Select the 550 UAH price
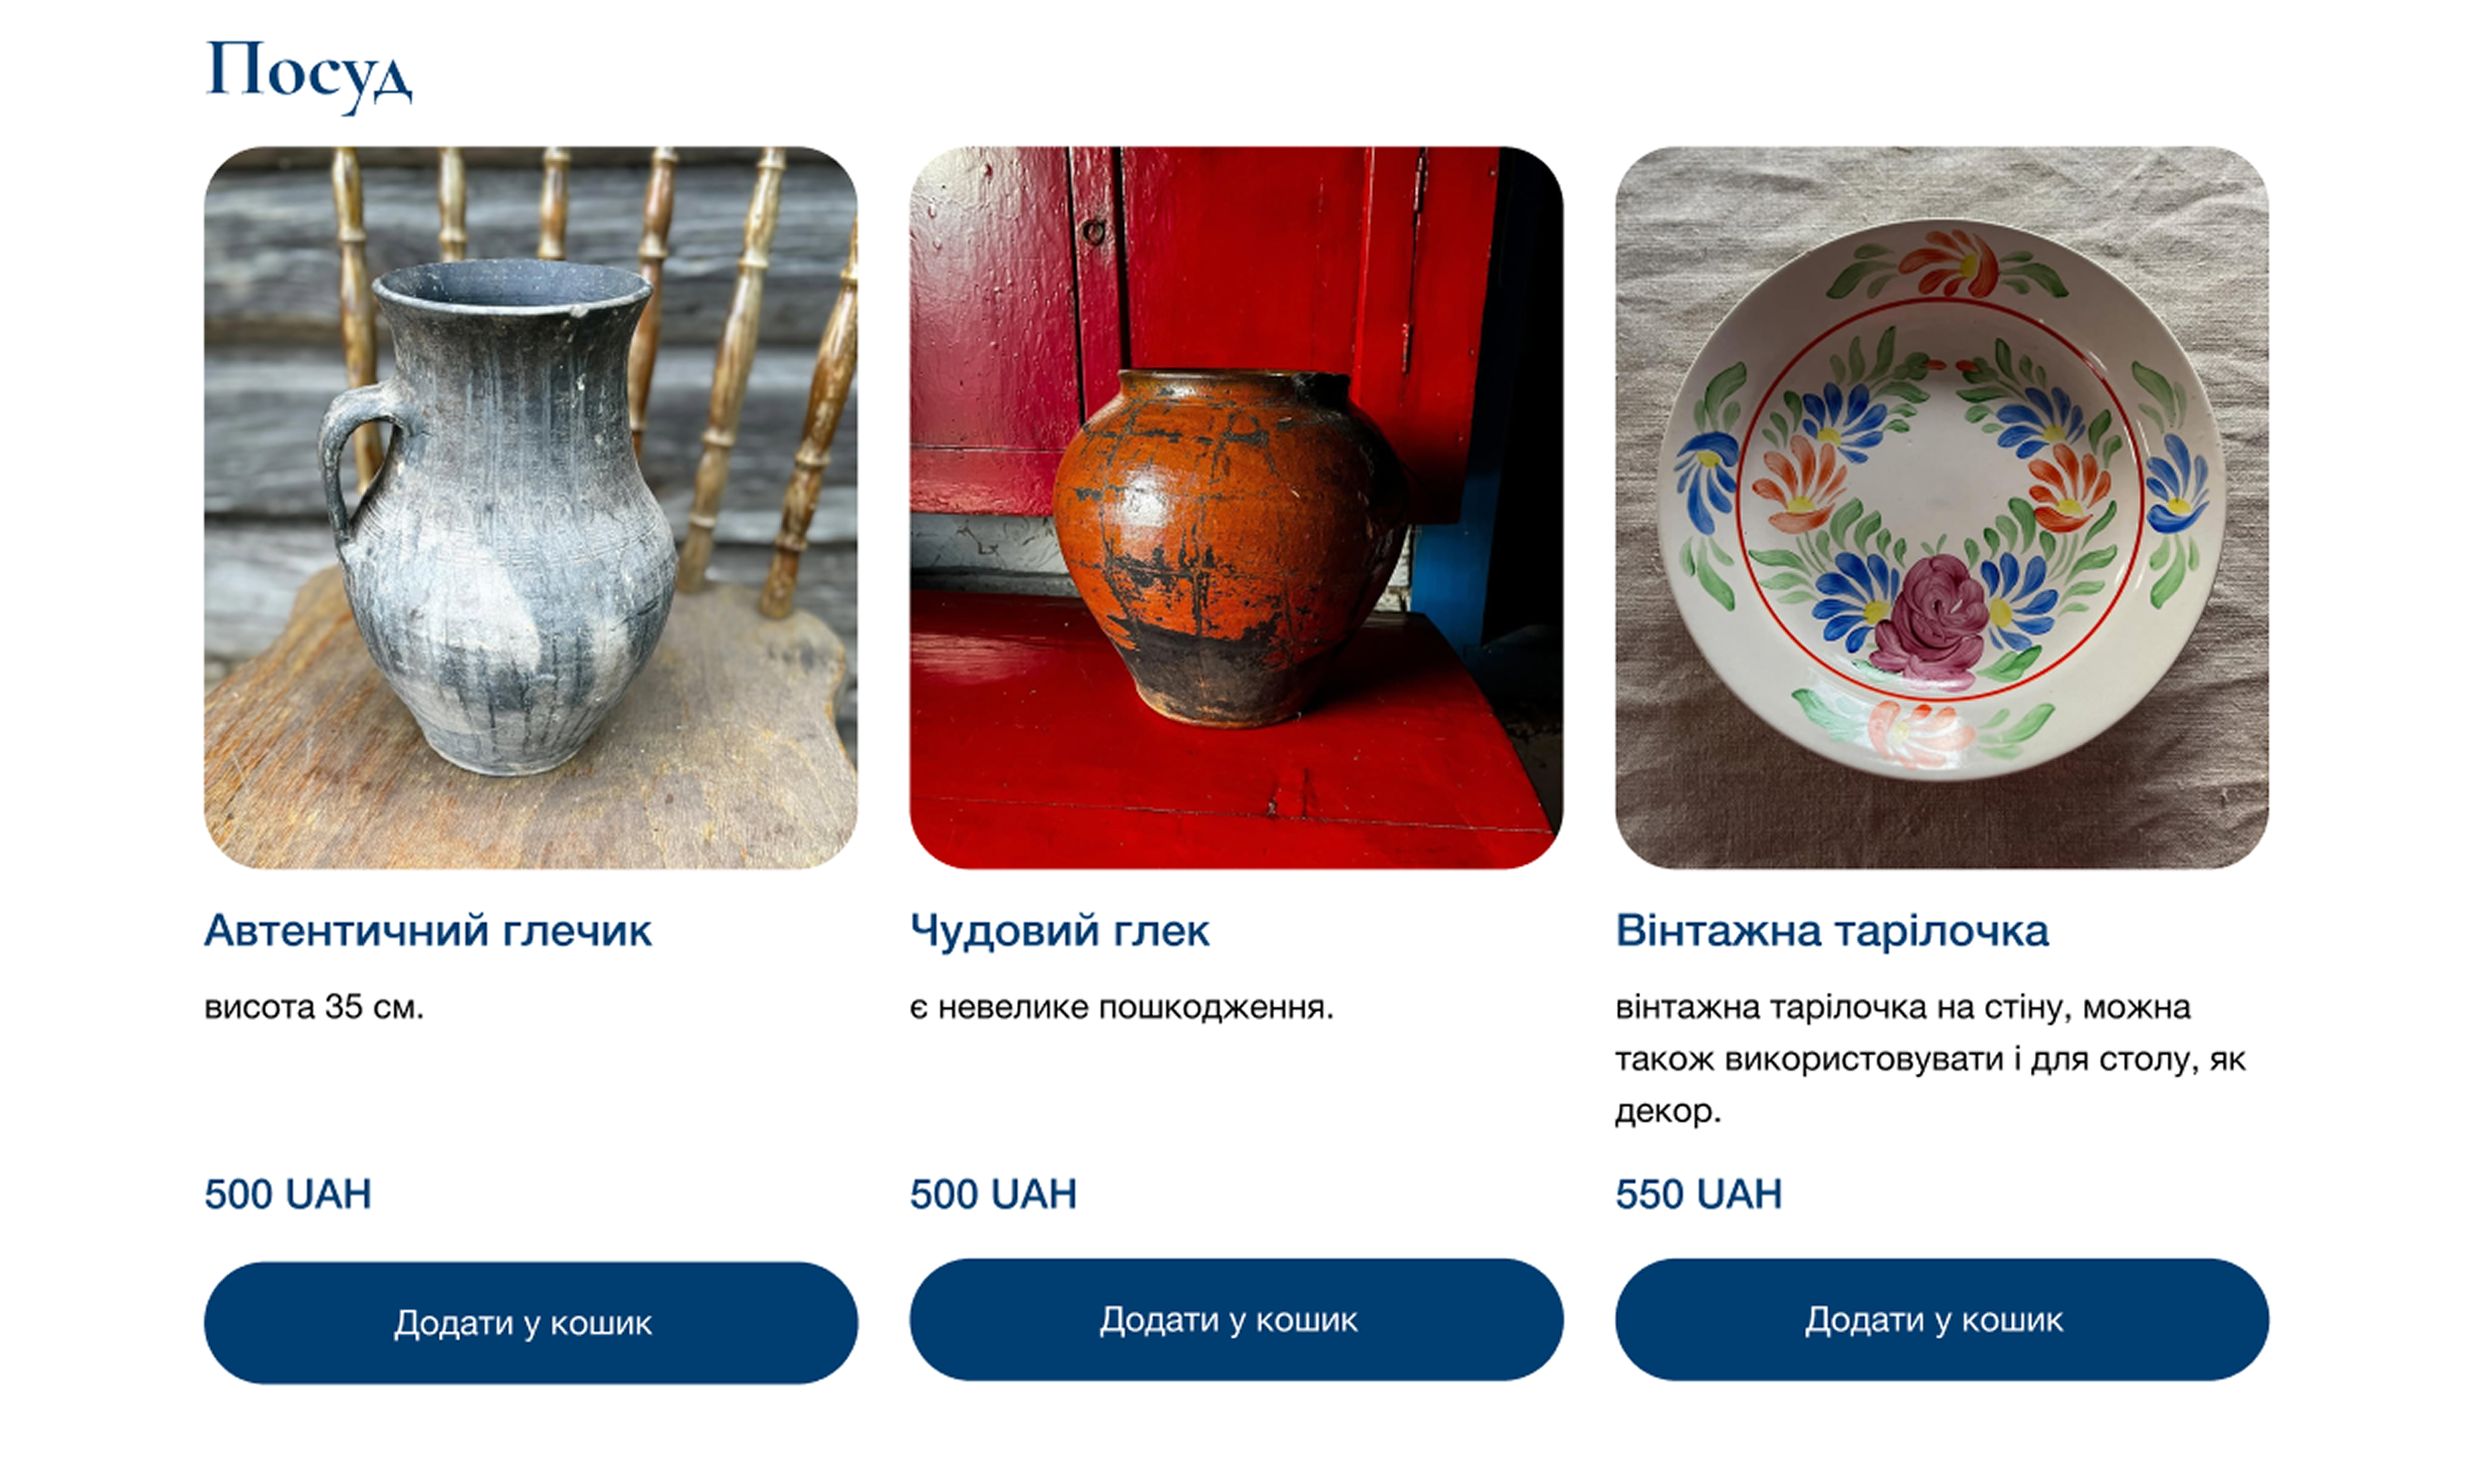This screenshot has height=1484, width=2479. pos(1698,1194)
